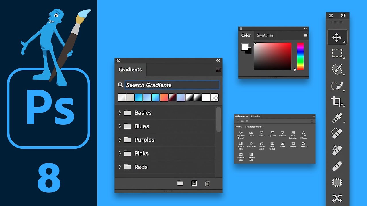The width and height of the screenshot is (367, 206).
Task: Open the Gradients panel menu
Action: tap(218, 70)
